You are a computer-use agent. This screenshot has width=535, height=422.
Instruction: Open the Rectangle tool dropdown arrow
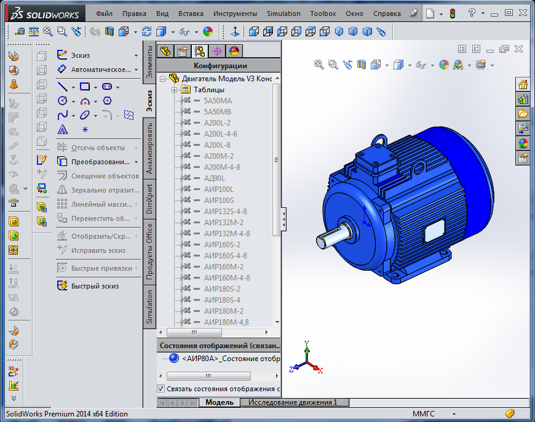[95, 88]
